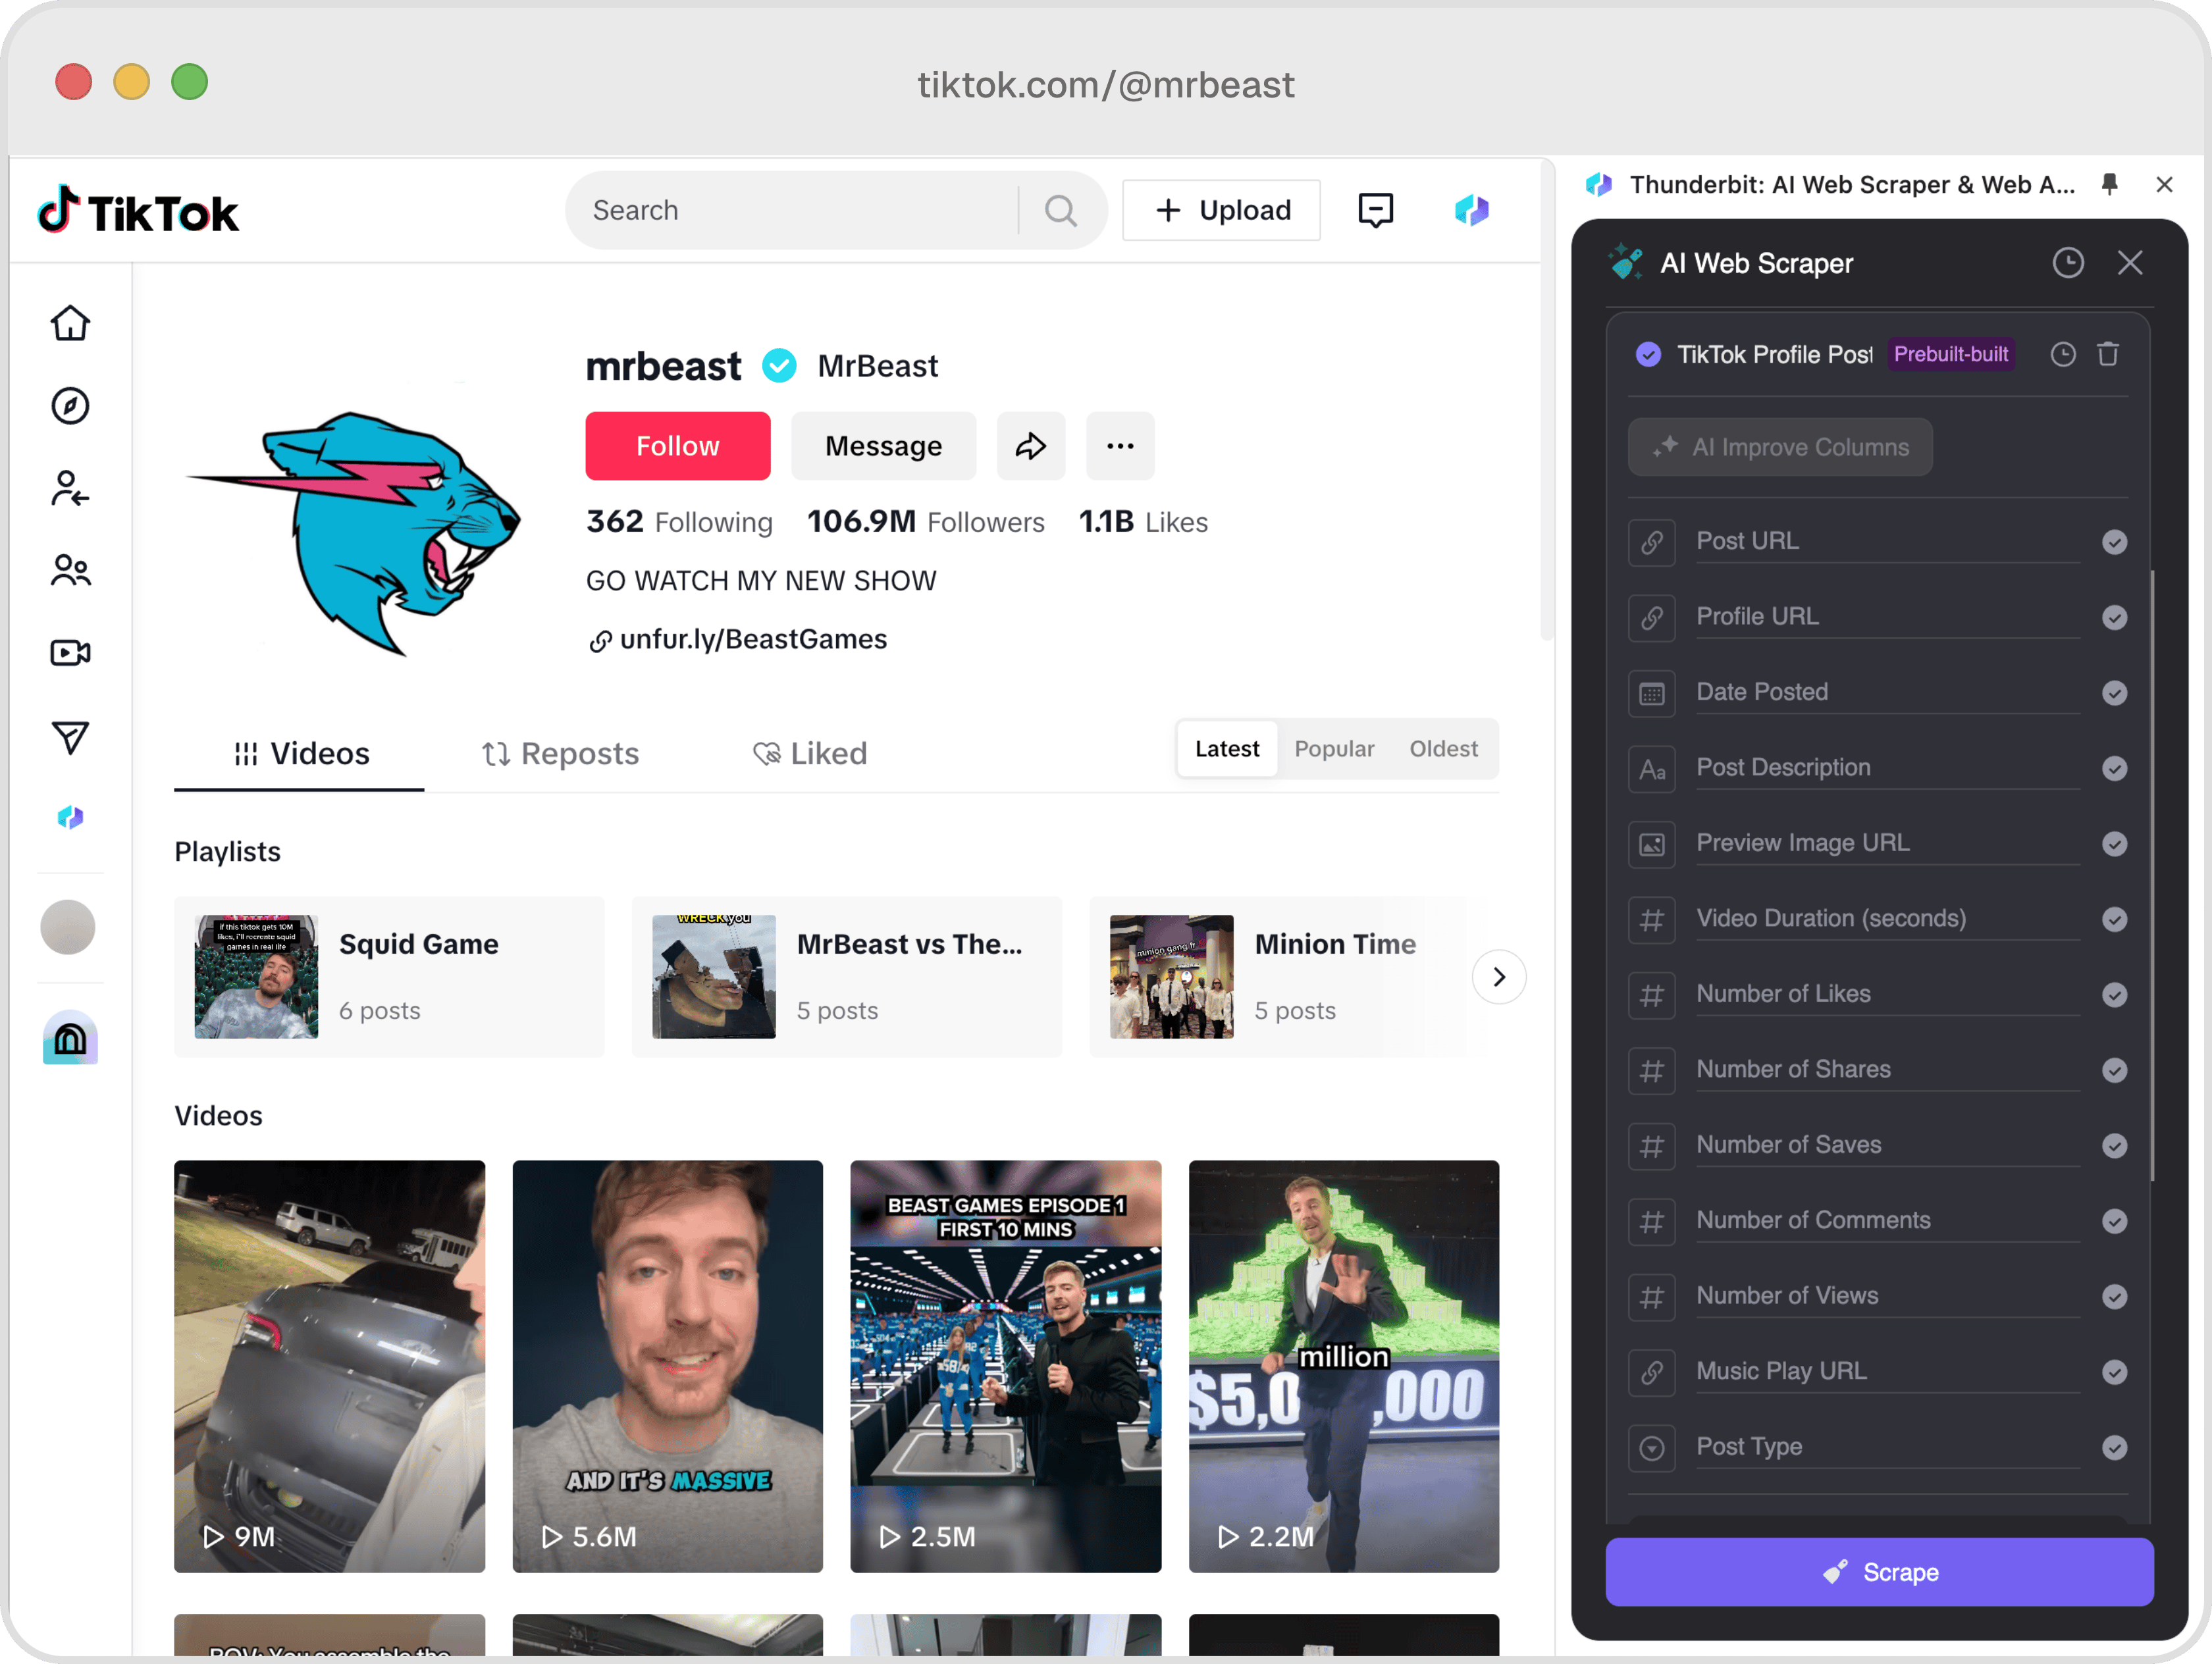The width and height of the screenshot is (2212, 1664).
Task: Click the link type icon for Post URL
Action: (1652, 542)
